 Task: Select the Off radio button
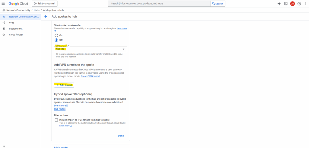click(56, 40)
